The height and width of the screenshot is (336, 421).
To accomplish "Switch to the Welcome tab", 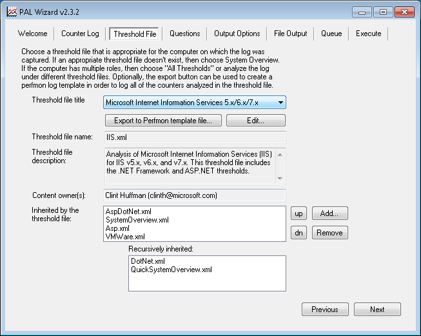I will (32, 34).
